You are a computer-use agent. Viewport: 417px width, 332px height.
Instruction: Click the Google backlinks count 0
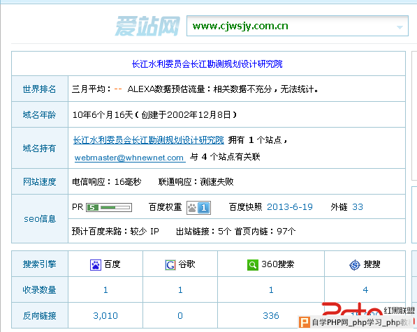[x=180, y=316]
